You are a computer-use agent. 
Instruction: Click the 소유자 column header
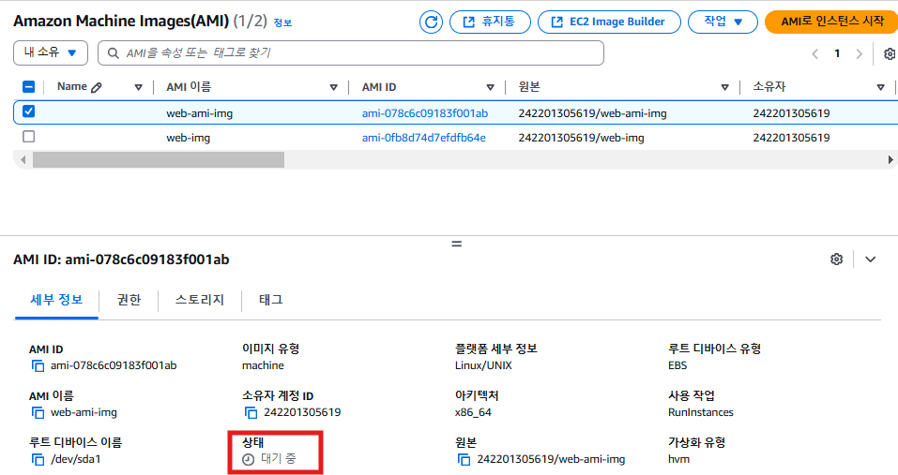(769, 87)
